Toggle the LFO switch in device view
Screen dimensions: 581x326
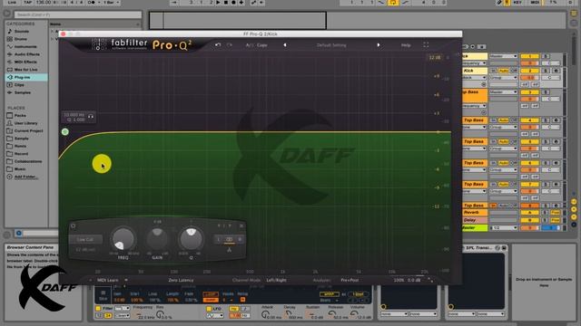click(x=209, y=308)
